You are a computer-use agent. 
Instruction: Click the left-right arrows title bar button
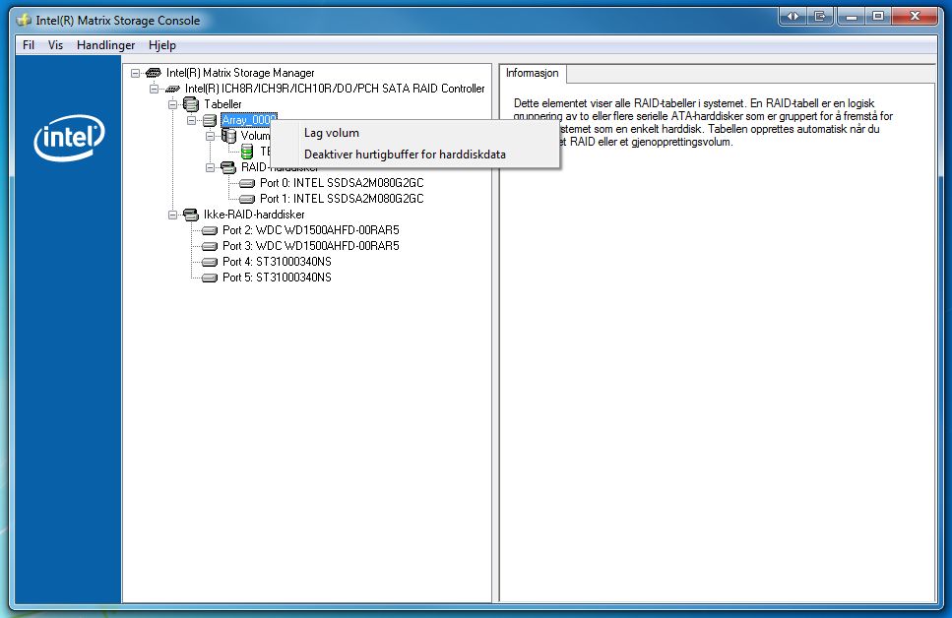pyautogui.click(x=793, y=17)
